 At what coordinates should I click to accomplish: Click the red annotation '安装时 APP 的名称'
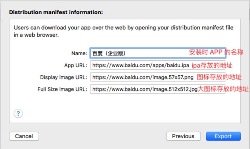(x=216, y=52)
